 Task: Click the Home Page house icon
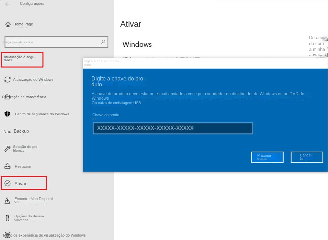[x=8, y=24]
